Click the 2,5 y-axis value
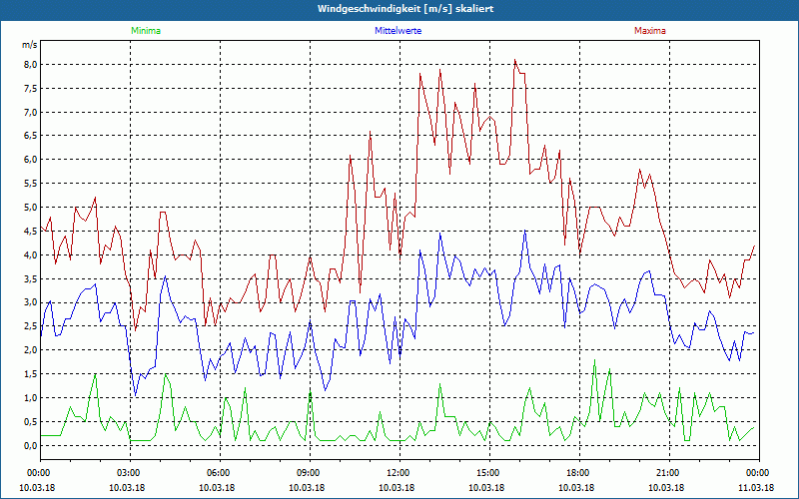 [31, 326]
